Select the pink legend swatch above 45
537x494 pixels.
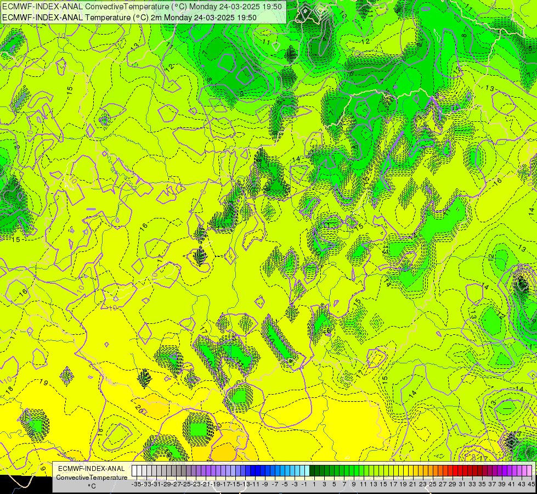click(529, 471)
